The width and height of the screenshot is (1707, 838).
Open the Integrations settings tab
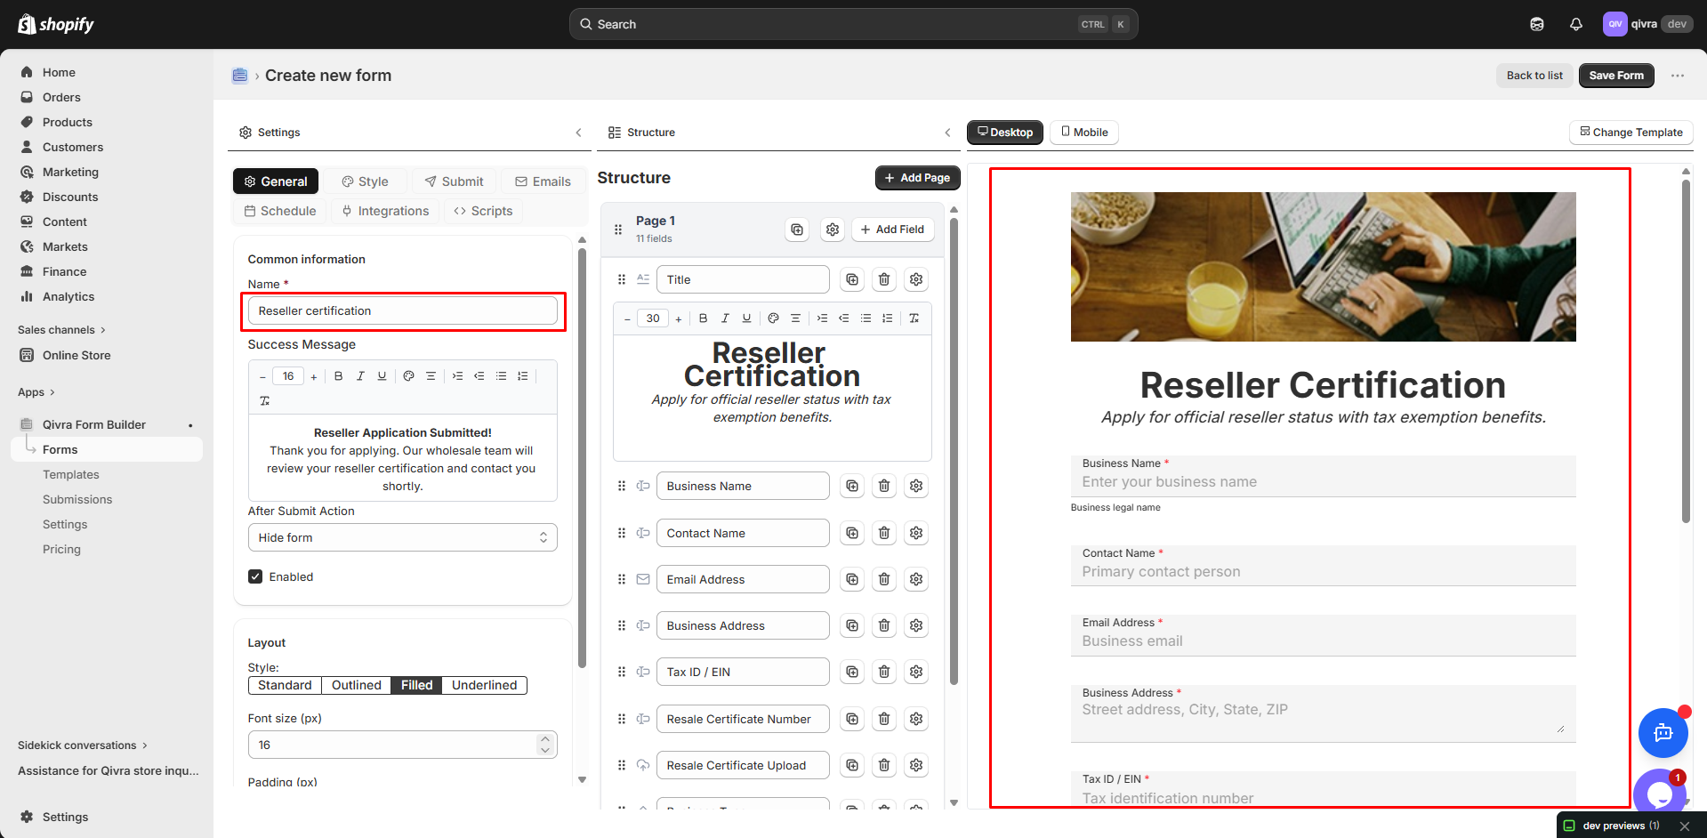pos(385,211)
